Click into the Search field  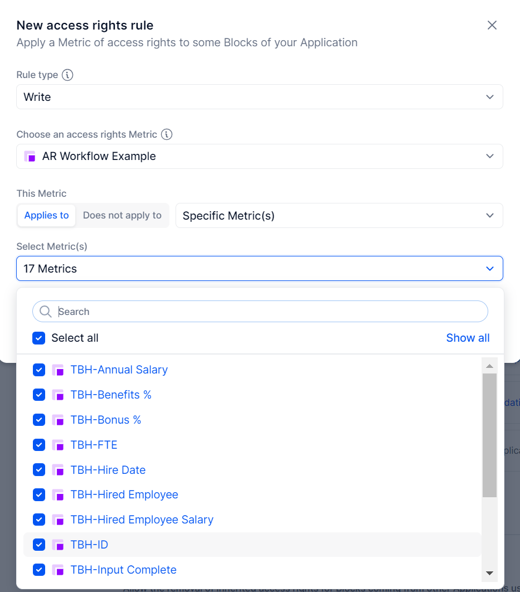point(260,312)
